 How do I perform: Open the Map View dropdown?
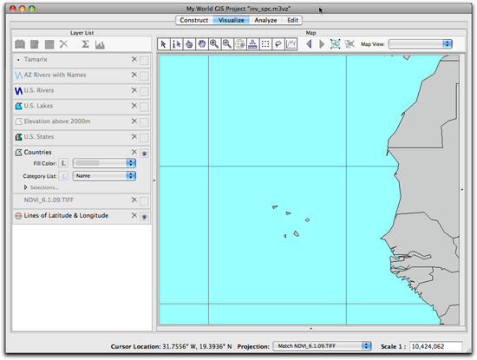[421, 44]
